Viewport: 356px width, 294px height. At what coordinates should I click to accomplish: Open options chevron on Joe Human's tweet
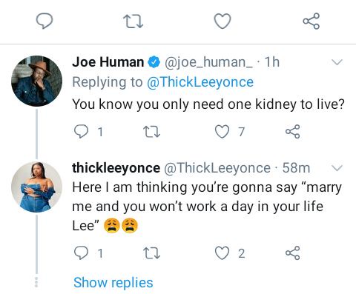[337, 62]
